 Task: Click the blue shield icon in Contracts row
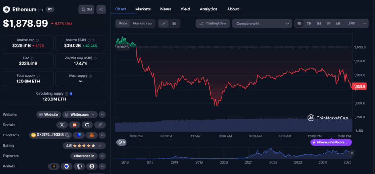pyautogui.click(x=78, y=135)
